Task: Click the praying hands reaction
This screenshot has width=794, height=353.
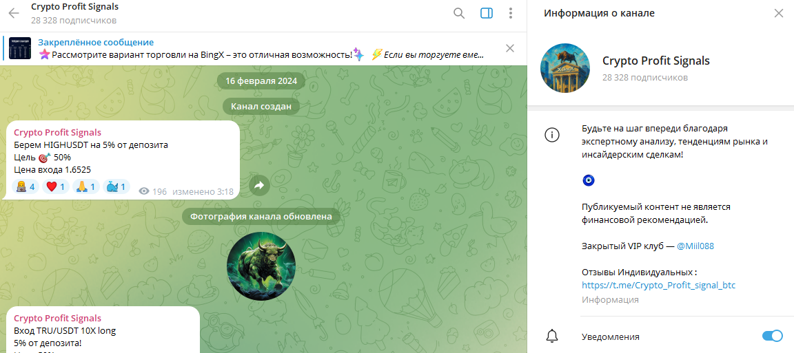Action: click(85, 187)
